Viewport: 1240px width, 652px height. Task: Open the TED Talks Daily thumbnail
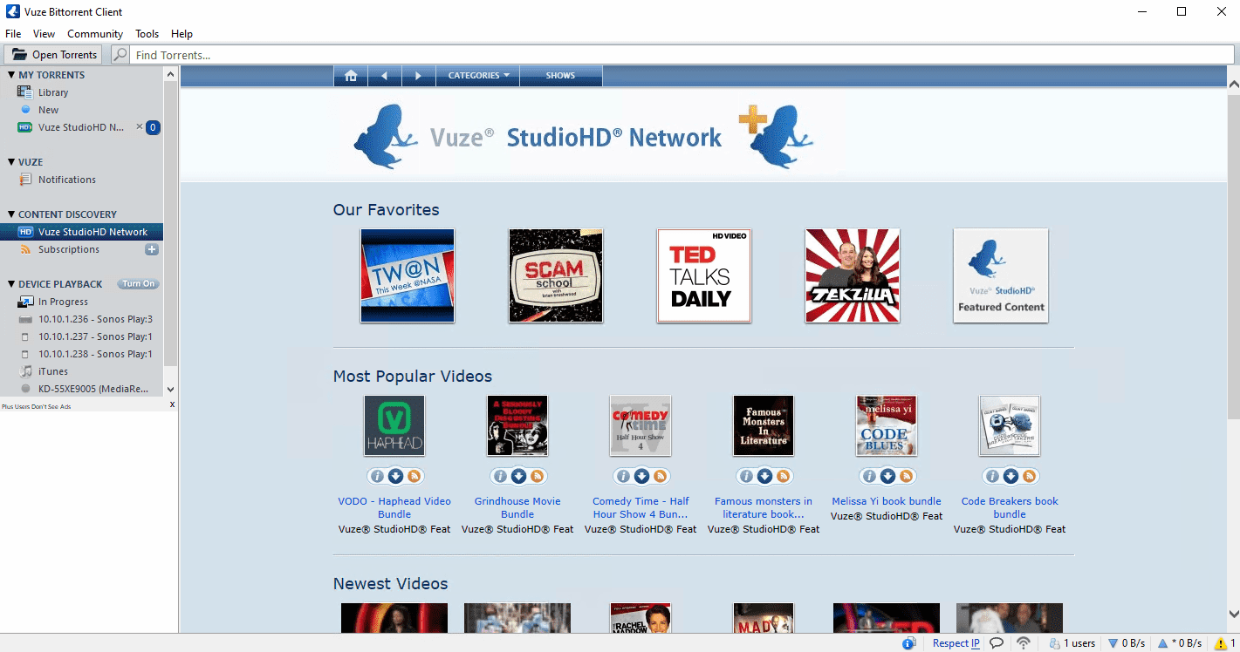[704, 275]
